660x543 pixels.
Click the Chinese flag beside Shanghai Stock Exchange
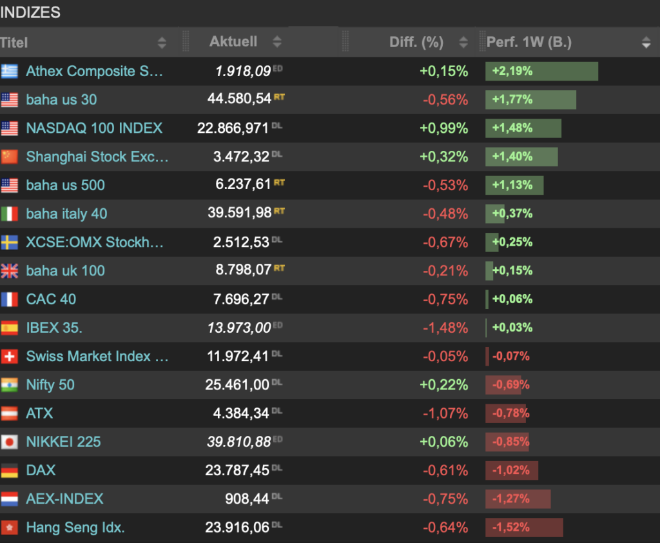click(9, 157)
